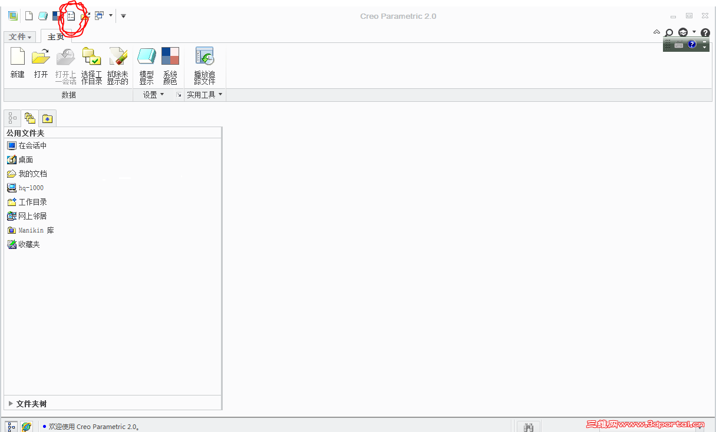Minimize the Creo Parametric window
The width and height of the screenshot is (716, 432).
pos(673,16)
